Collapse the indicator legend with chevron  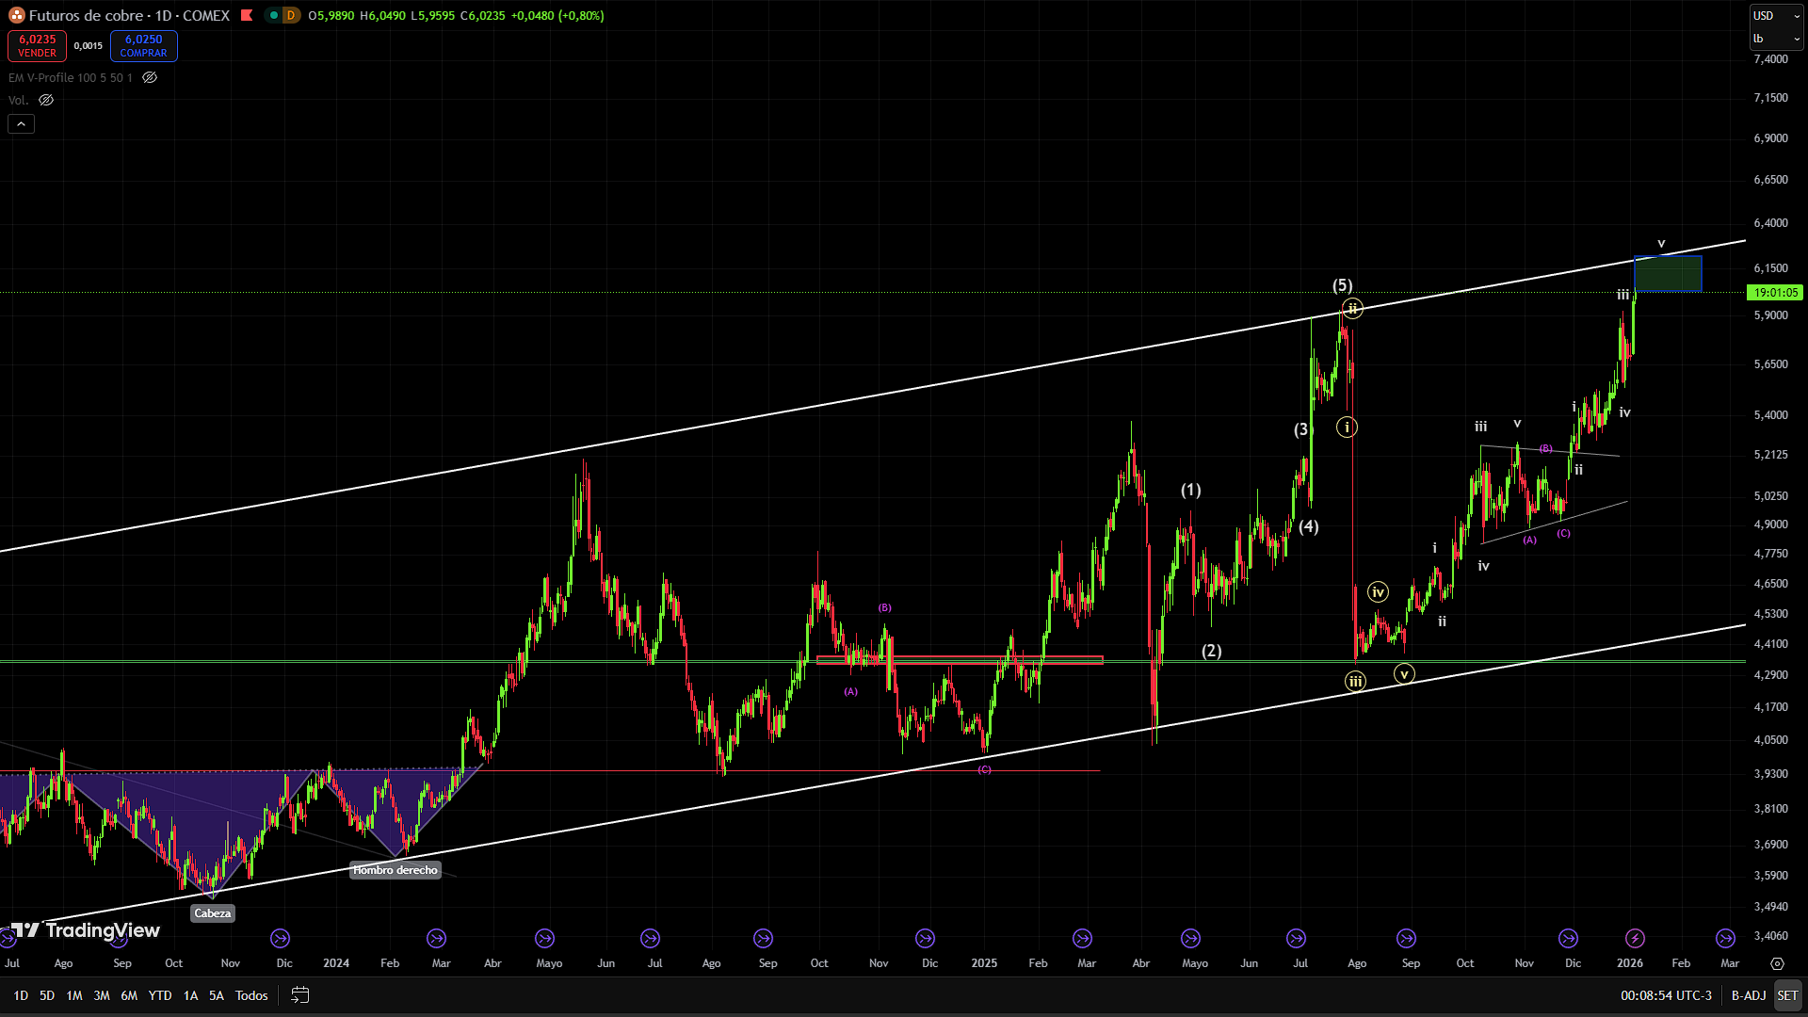21,123
